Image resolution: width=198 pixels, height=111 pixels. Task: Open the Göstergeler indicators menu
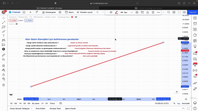(49, 12)
